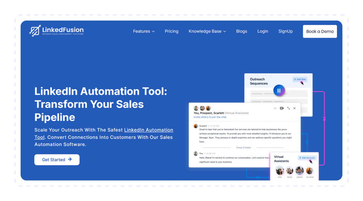Click the pause button on Outreach Sequences
363x201 pixels.
point(279,91)
